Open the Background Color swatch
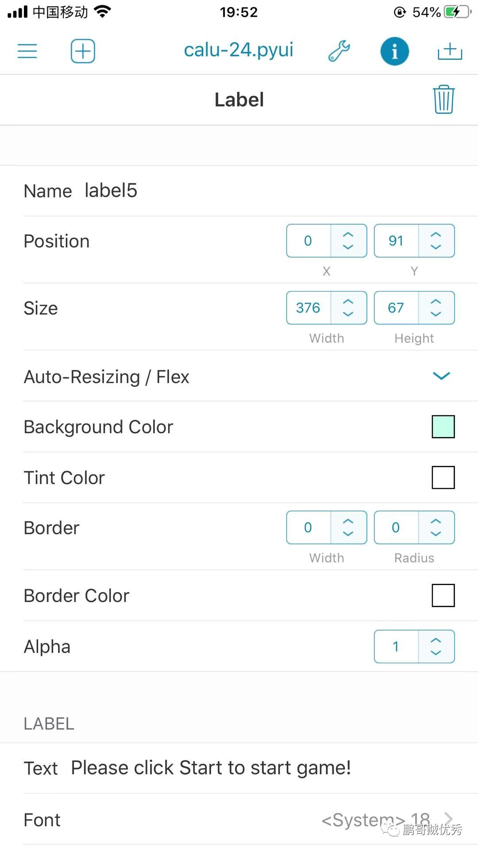 pyautogui.click(x=443, y=427)
